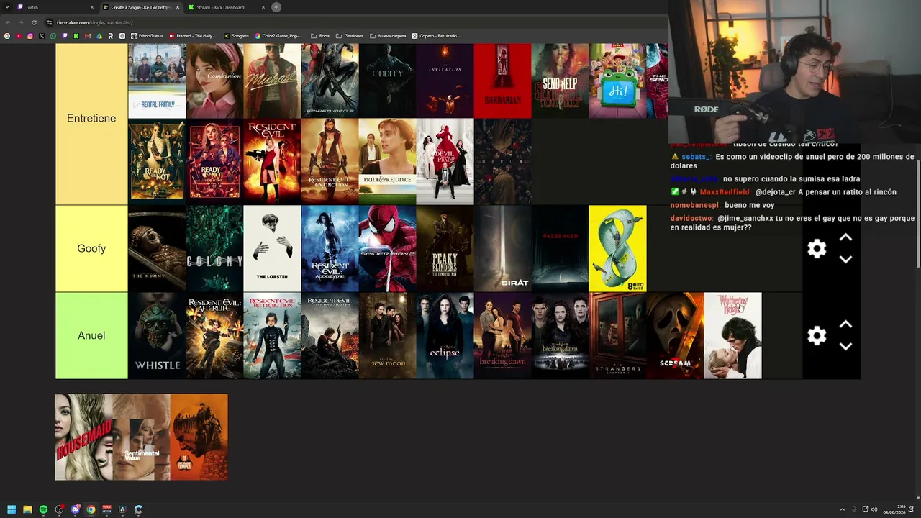Click sebats_ username in chat
The width and height of the screenshot is (921, 518).
(696, 157)
